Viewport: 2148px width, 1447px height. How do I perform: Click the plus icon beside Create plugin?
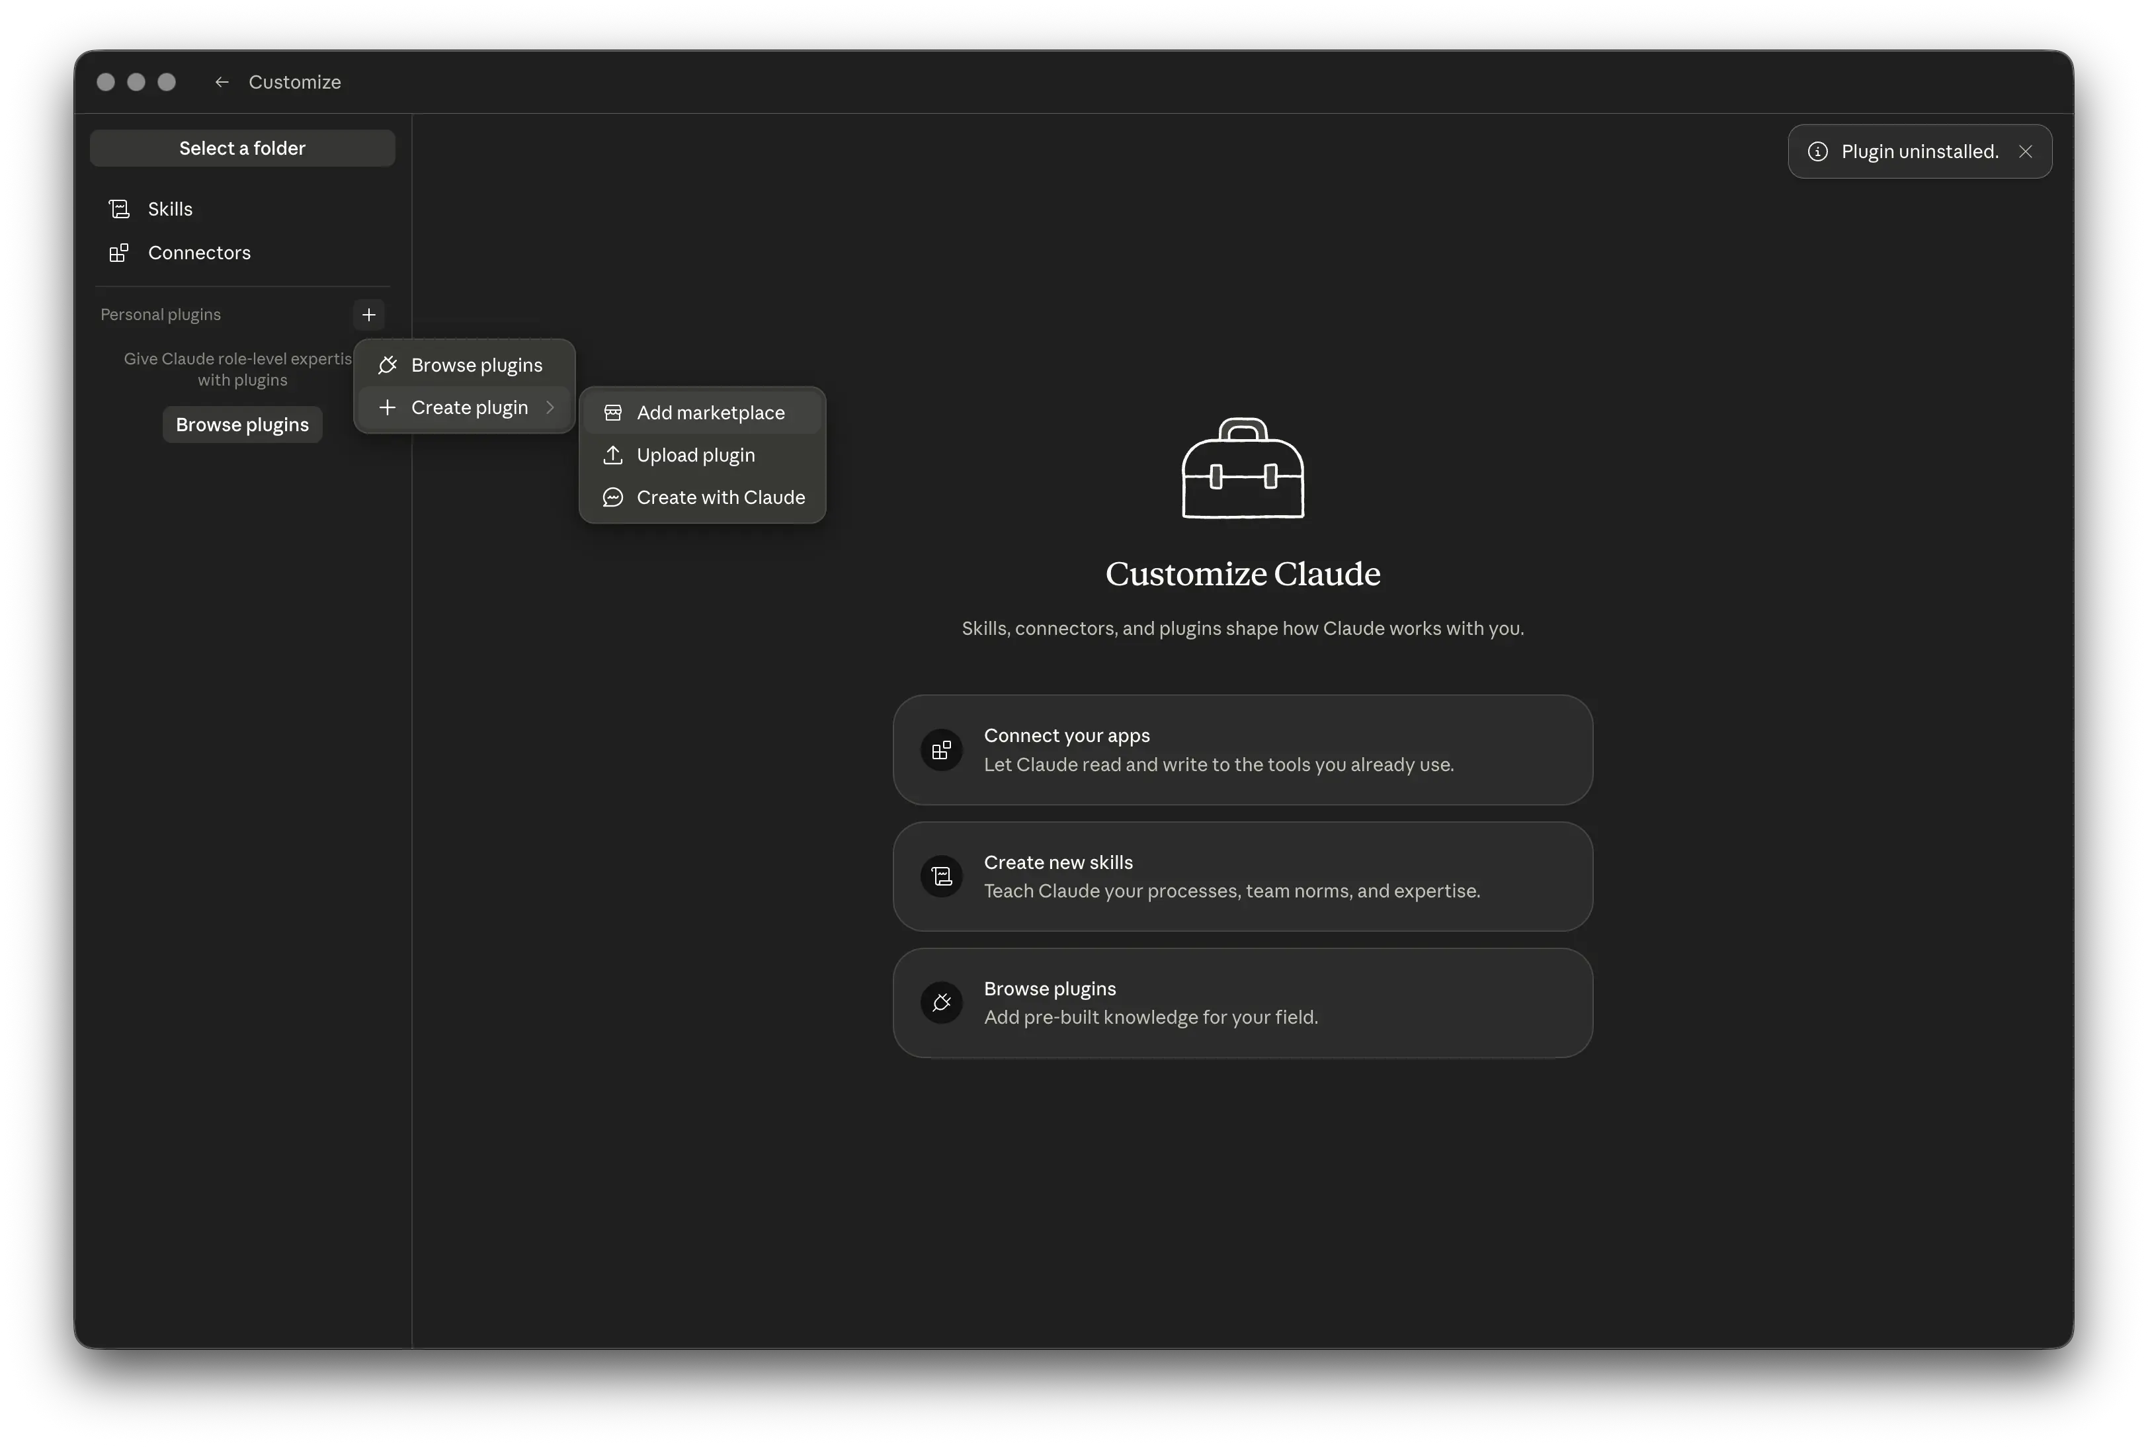(388, 408)
